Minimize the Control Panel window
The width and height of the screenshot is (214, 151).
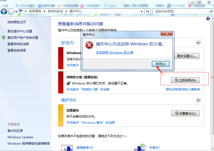click(x=192, y=2)
